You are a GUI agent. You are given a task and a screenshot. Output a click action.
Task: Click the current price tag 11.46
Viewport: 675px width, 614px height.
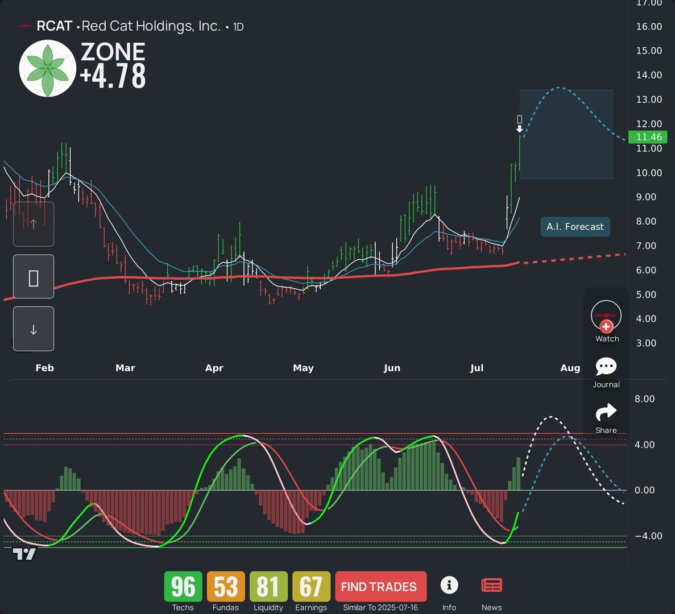(x=648, y=137)
